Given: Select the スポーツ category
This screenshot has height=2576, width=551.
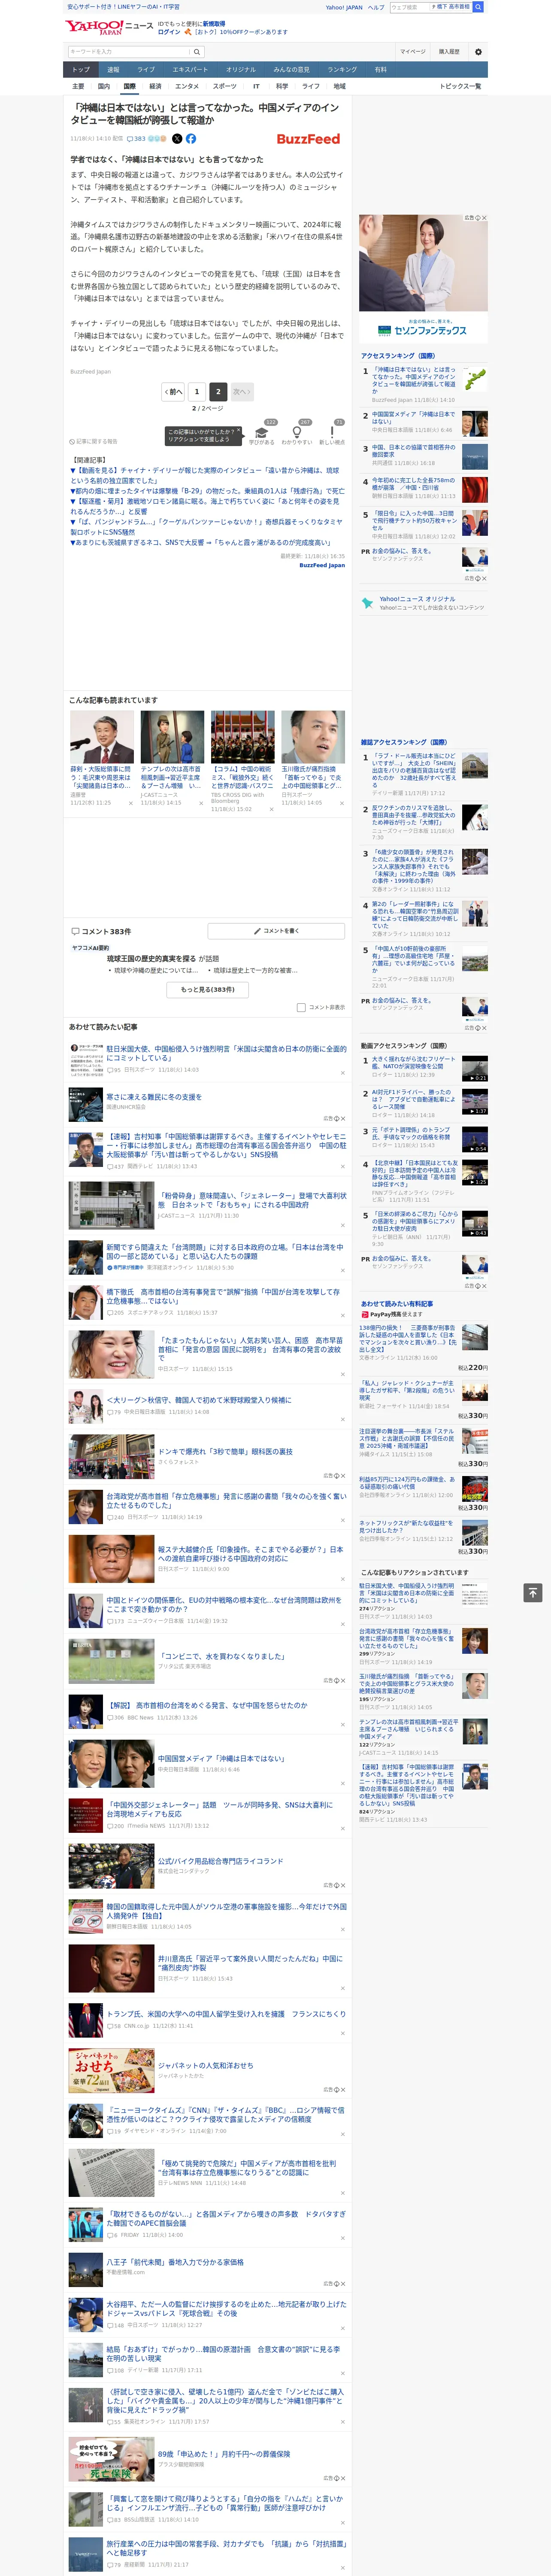Looking at the screenshot, I should click(225, 86).
